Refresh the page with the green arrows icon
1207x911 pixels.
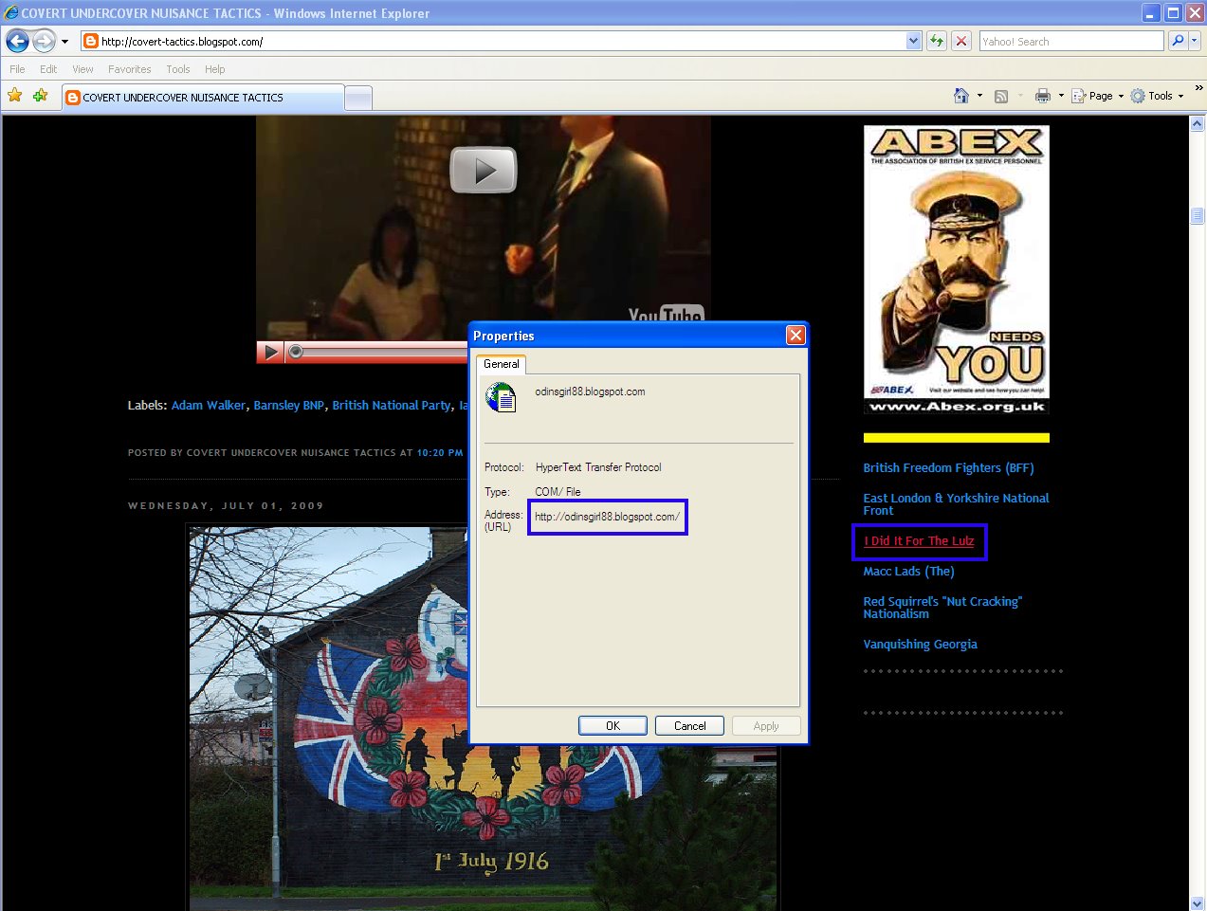click(937, 41)
